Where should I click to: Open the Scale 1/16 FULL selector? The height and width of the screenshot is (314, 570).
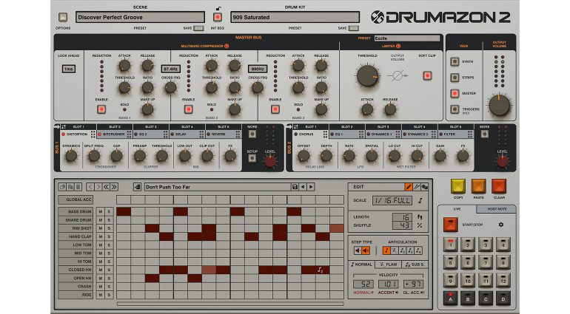(392, 200)
